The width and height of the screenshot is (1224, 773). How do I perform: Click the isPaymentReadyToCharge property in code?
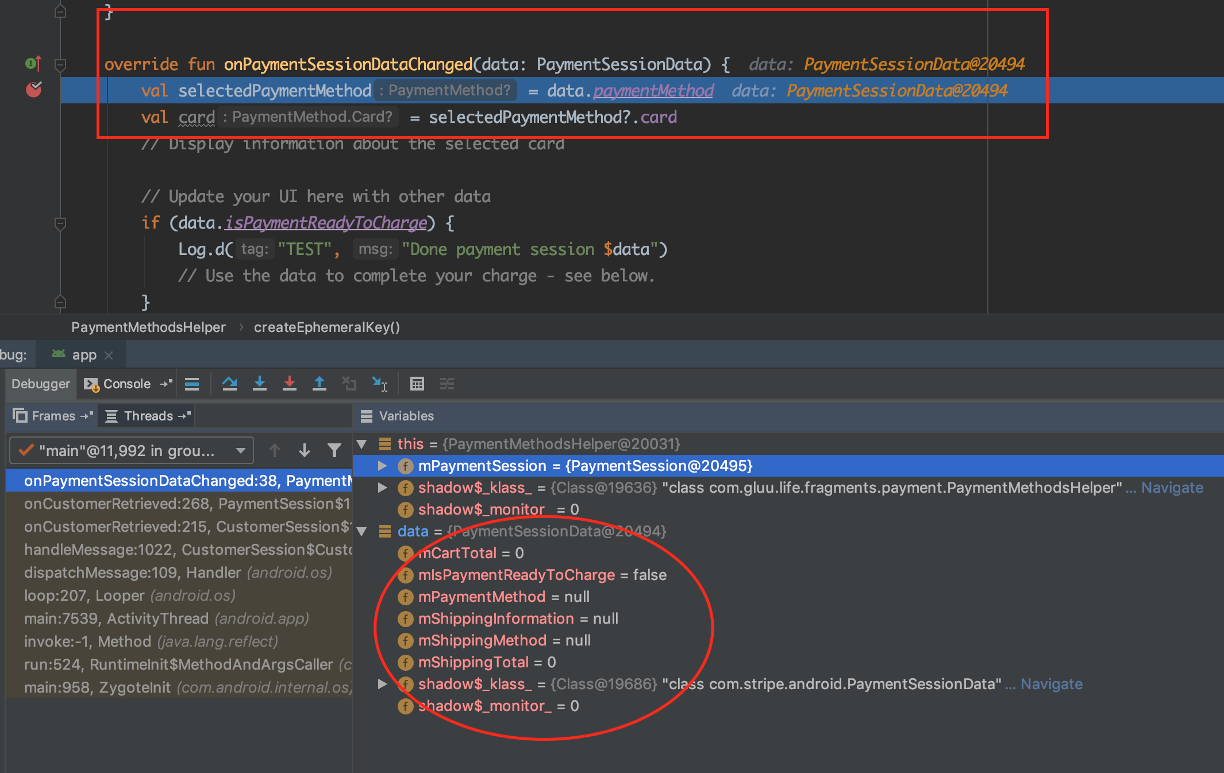[326, 223]
